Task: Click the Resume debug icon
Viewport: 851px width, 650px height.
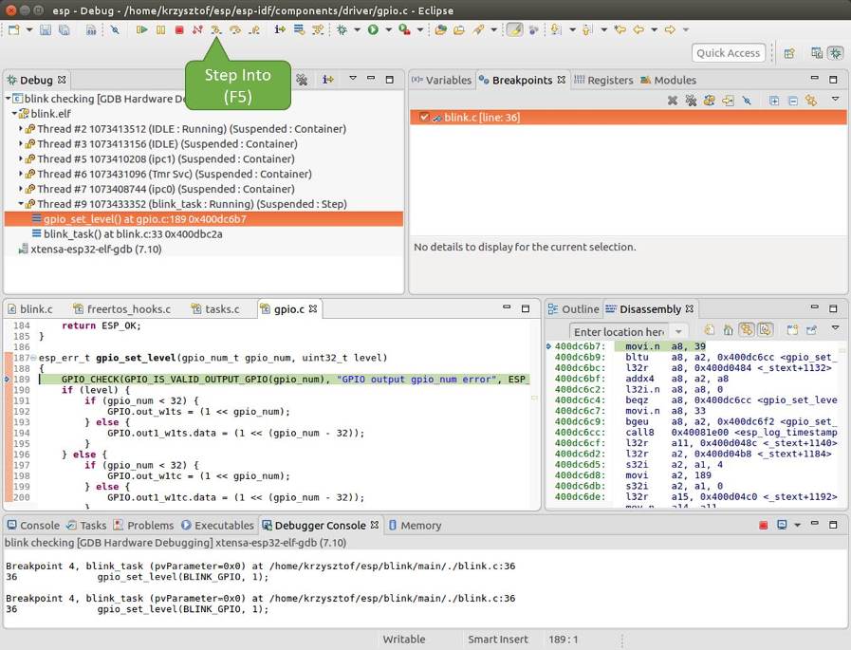Action: 142,29
